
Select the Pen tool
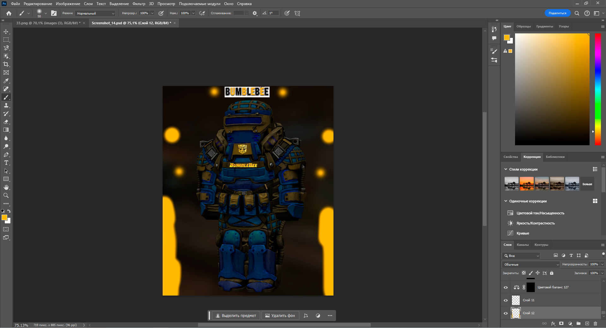click(x=6, y=154)
